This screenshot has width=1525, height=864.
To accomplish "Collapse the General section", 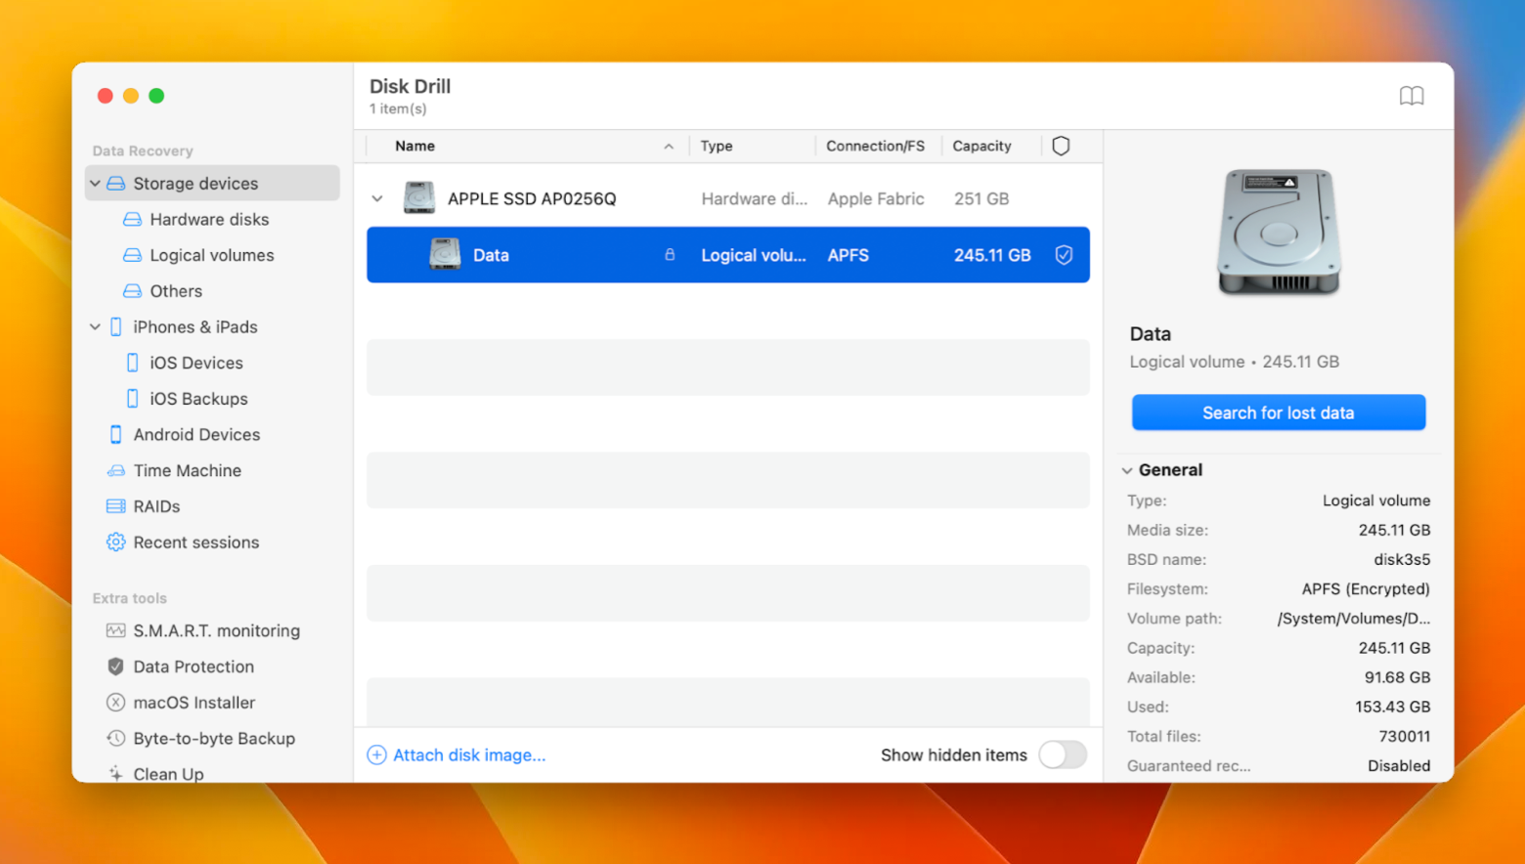I will 1127,470.
